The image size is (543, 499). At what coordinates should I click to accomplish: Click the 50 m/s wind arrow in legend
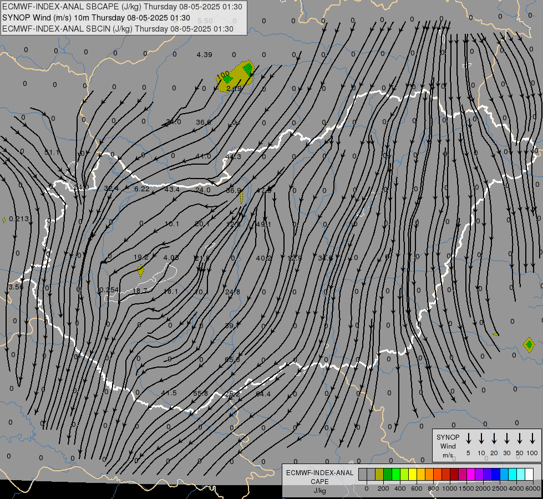coord(520,439)
